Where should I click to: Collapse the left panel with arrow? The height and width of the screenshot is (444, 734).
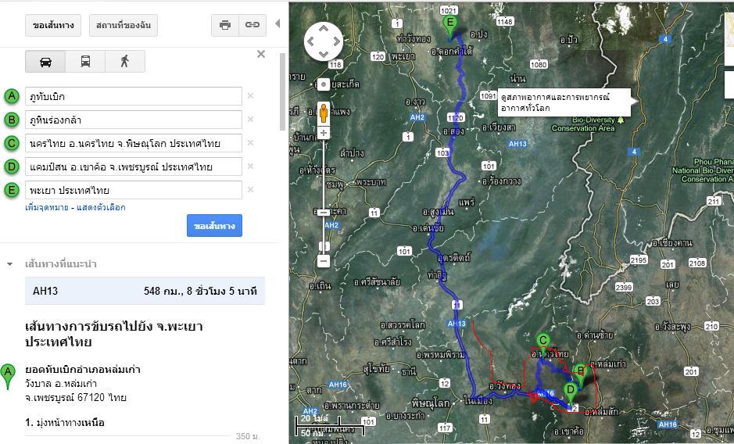pyautogui.click(x=277, y=24)
